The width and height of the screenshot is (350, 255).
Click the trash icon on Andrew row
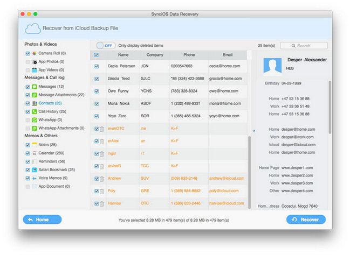coord(102,179)
